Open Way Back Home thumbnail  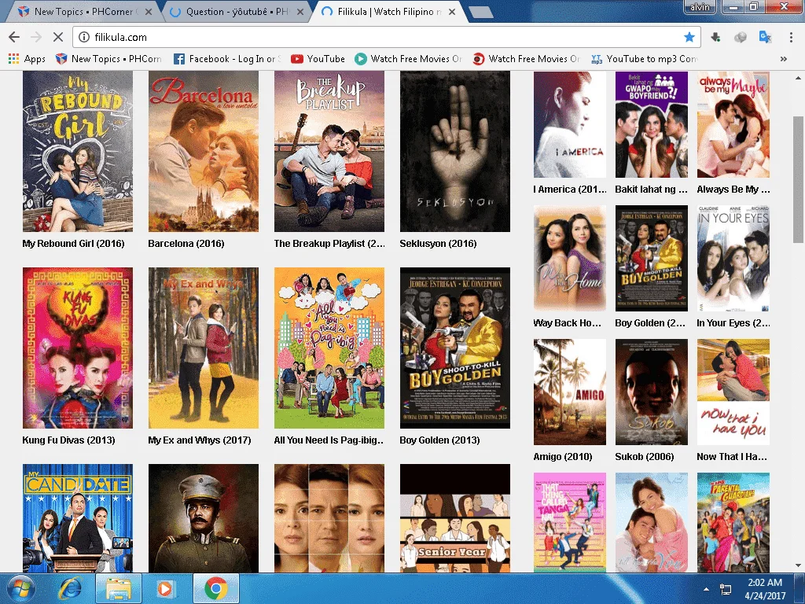pyautogui.click(x=570, y=258)
